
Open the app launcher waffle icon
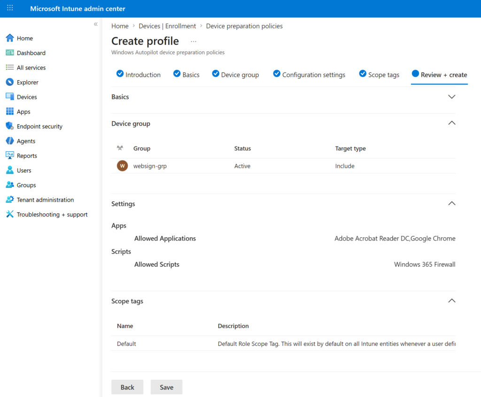10,8
